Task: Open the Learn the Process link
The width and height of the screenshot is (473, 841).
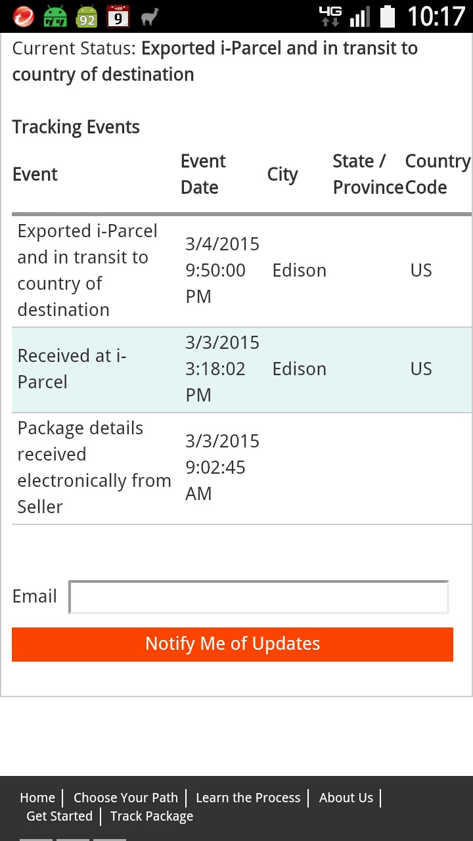Action: (x=248, y=798)
